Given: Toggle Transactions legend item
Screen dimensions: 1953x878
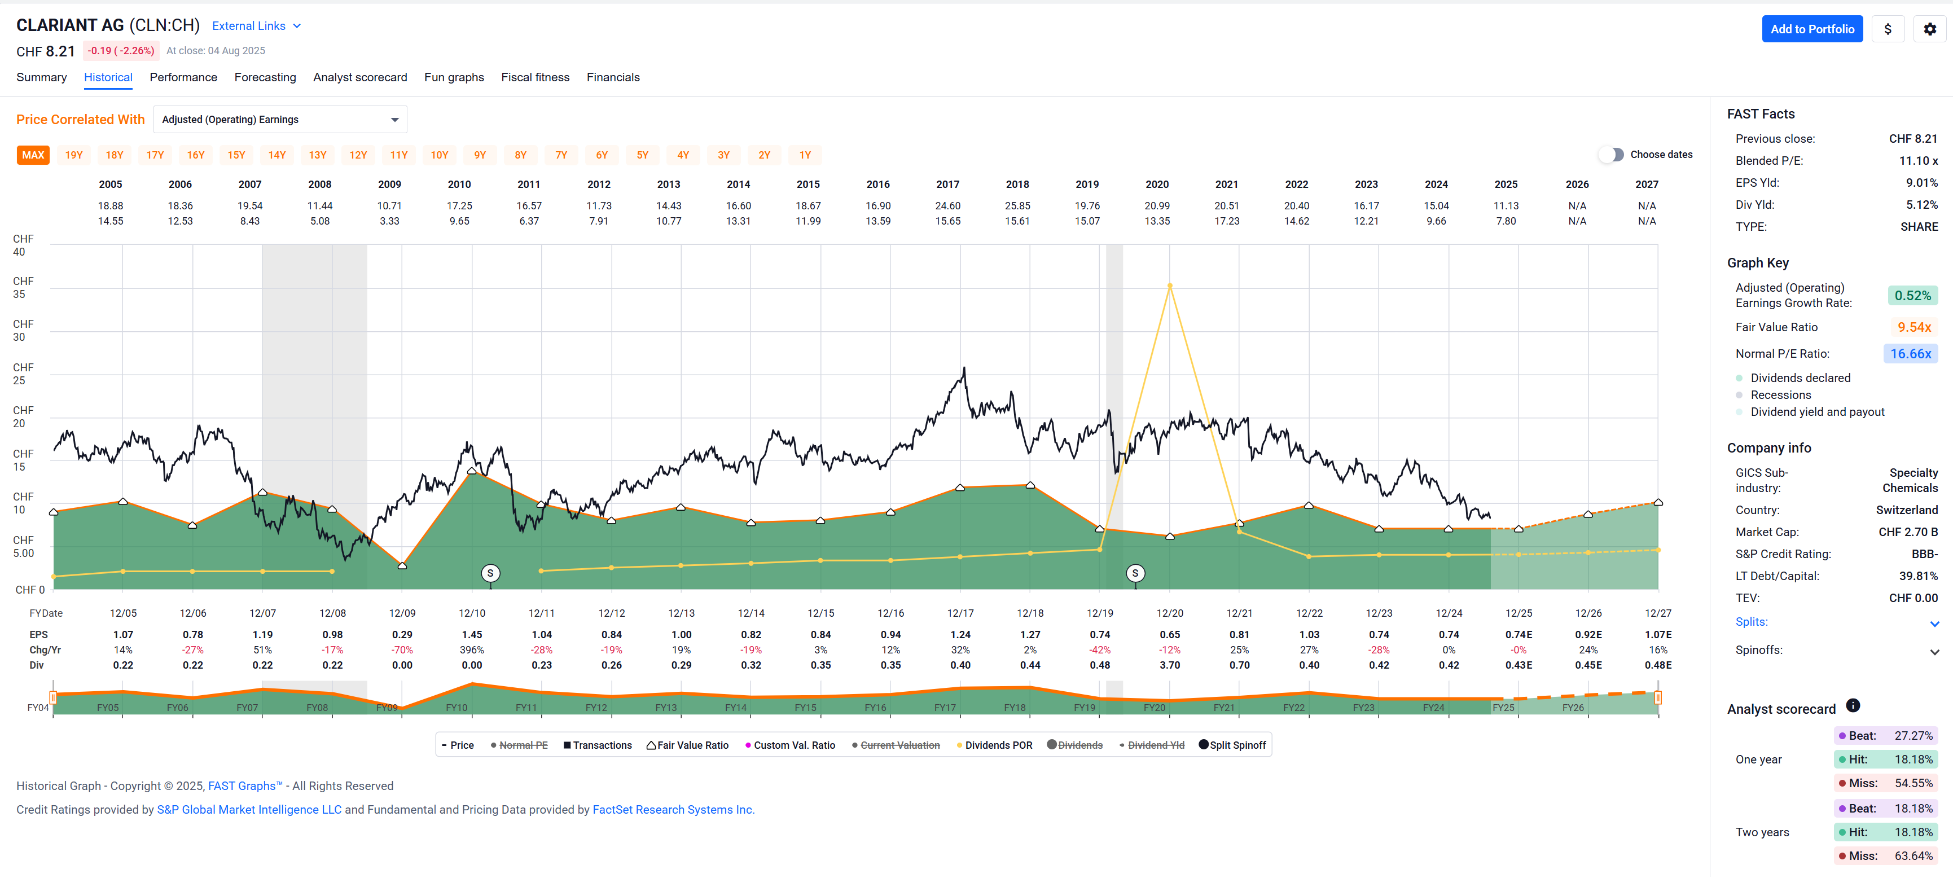Looking at the screenshot, I should pos(598,745).
